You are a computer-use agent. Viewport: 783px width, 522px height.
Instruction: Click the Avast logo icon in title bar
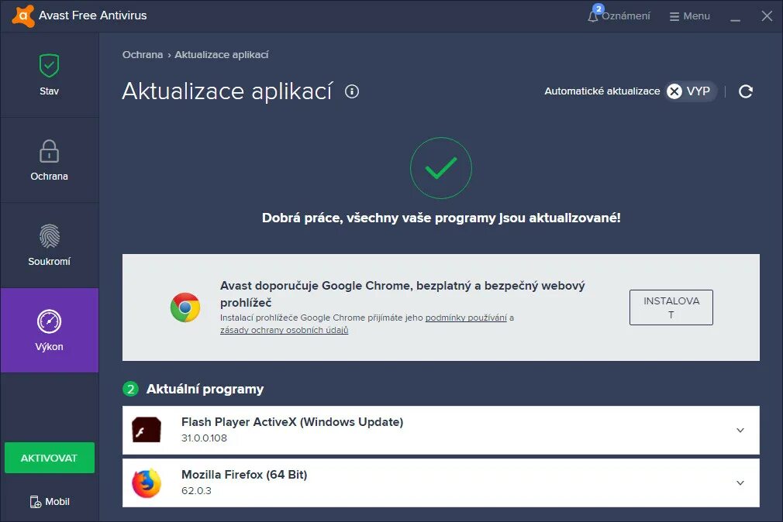click(x=23, y=15)
